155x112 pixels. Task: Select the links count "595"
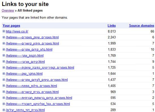pos(113,98)
